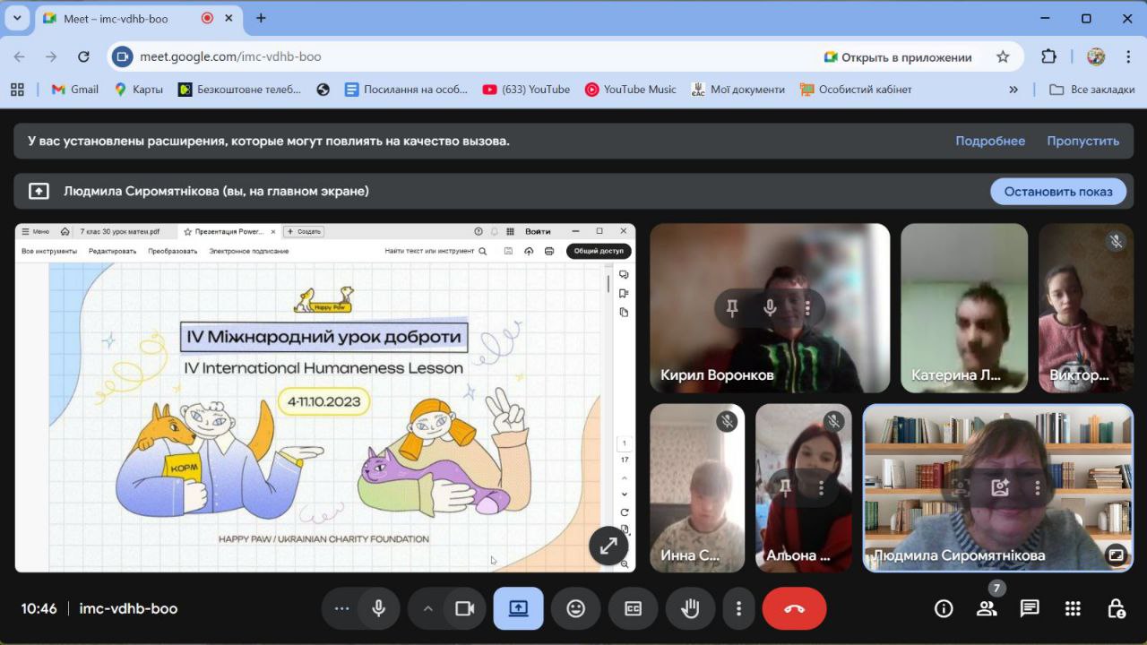This screenshot has width=1147, height=645.
Task: Click Остановить показ button
Action: (1057, 191)
